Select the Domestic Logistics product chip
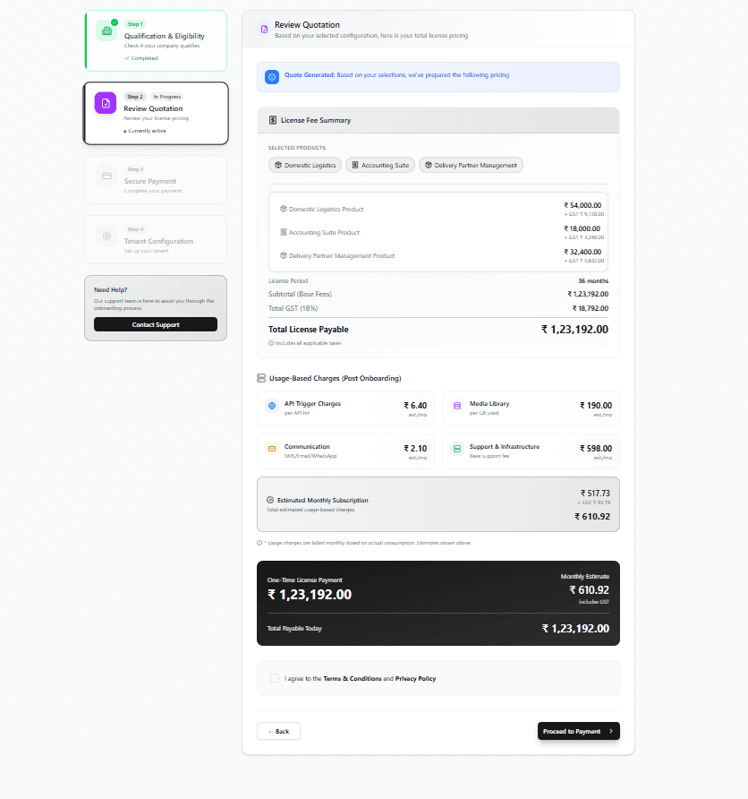This screenshot has width=748, height=799. (x=305, y=165)
